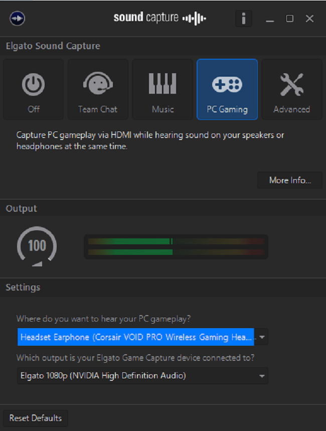Click the Elgato logo in the top-left corner
Screen dimensions: 326x431
[x=17, y=18]
